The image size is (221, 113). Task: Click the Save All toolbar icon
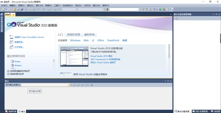point(22,10)
